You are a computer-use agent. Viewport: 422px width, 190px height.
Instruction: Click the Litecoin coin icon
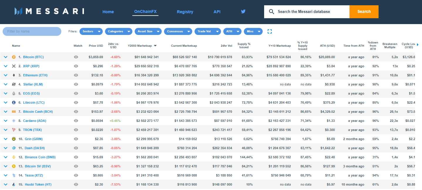pos(13,102)
